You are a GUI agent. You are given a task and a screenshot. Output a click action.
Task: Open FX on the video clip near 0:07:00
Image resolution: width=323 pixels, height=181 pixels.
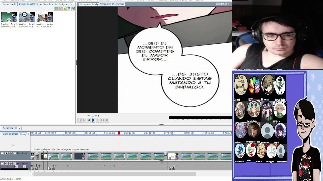pos(170,158)
